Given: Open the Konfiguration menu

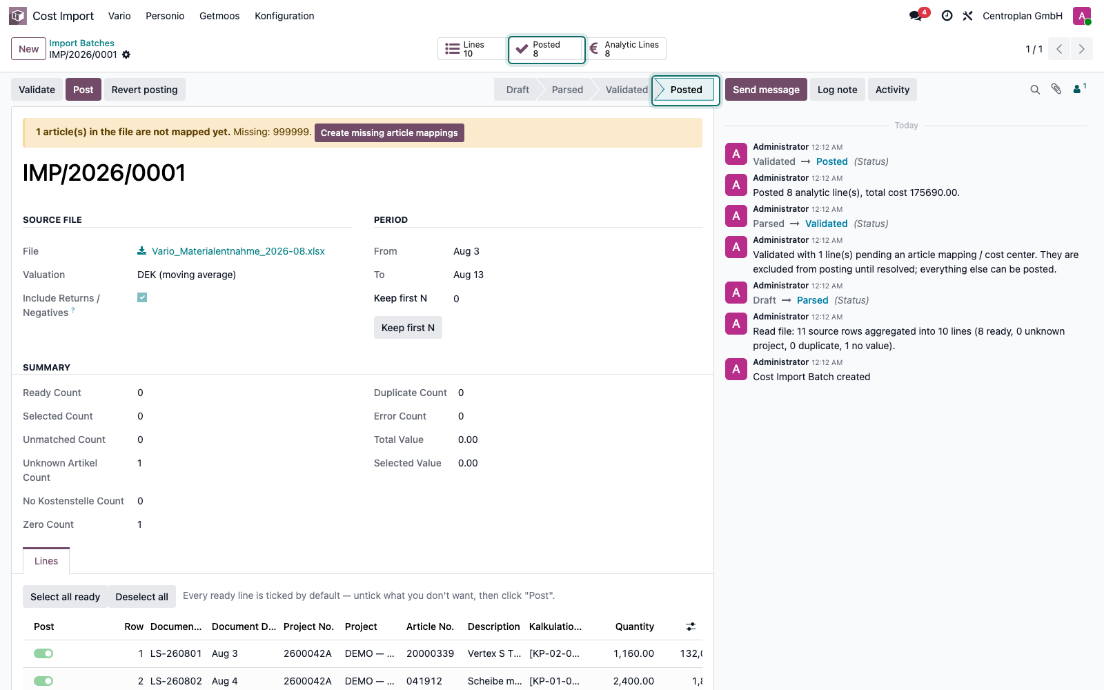Looking at the screenshot, I should 284,16.
